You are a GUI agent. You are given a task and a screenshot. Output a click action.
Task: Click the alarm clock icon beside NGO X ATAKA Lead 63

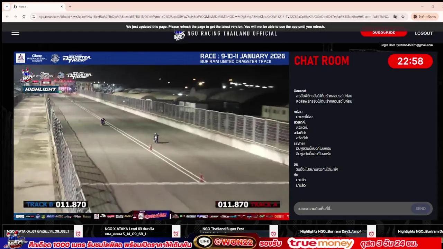pos(176,234)
